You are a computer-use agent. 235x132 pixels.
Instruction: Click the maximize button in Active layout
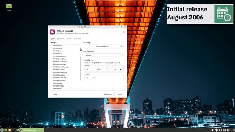click(115, 69)
